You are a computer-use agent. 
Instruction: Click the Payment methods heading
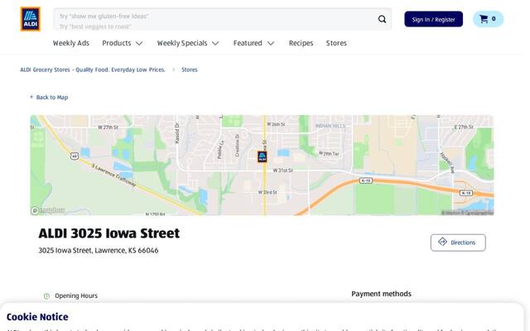[381, 294]
